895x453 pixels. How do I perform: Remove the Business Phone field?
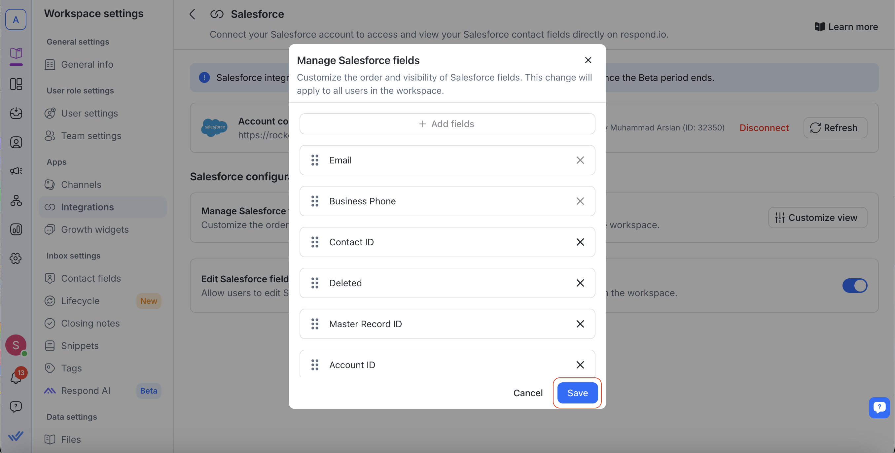pos(580,201)
